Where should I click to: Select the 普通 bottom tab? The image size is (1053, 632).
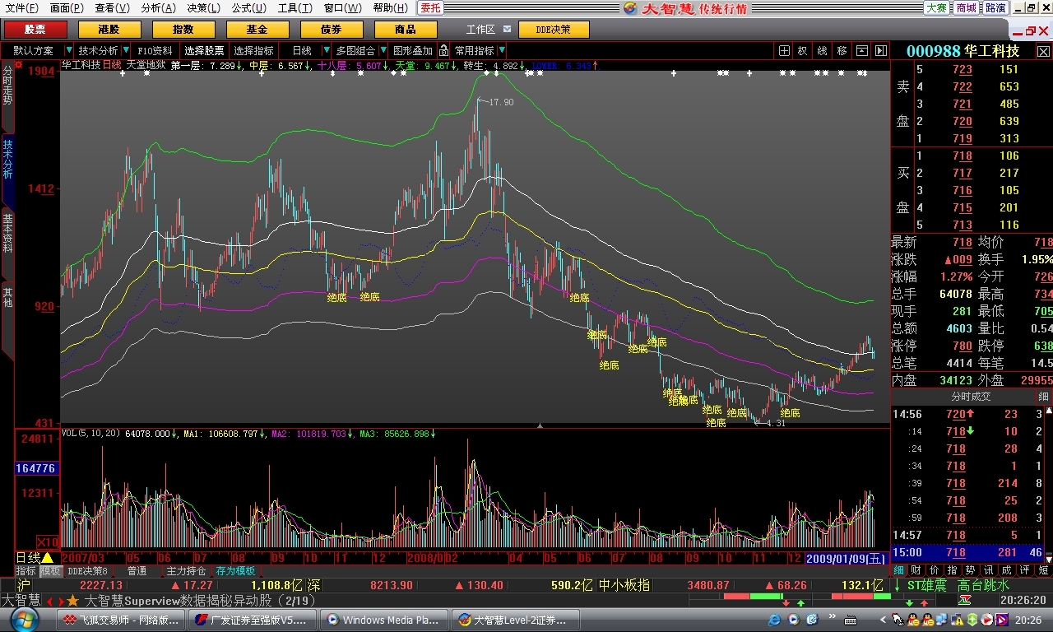137,571
